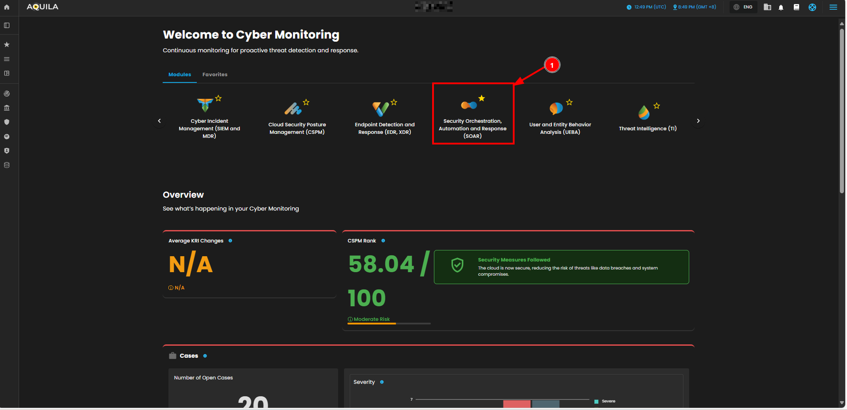
Task: Open the ENG language dropdown
Action: [x=743, y=7]
